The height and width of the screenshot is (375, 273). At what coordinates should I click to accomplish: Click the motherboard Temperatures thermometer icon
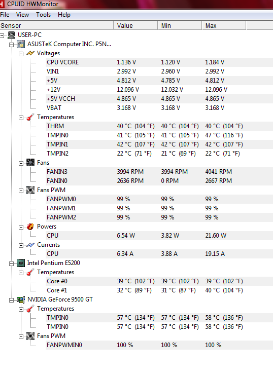[30, 117]
